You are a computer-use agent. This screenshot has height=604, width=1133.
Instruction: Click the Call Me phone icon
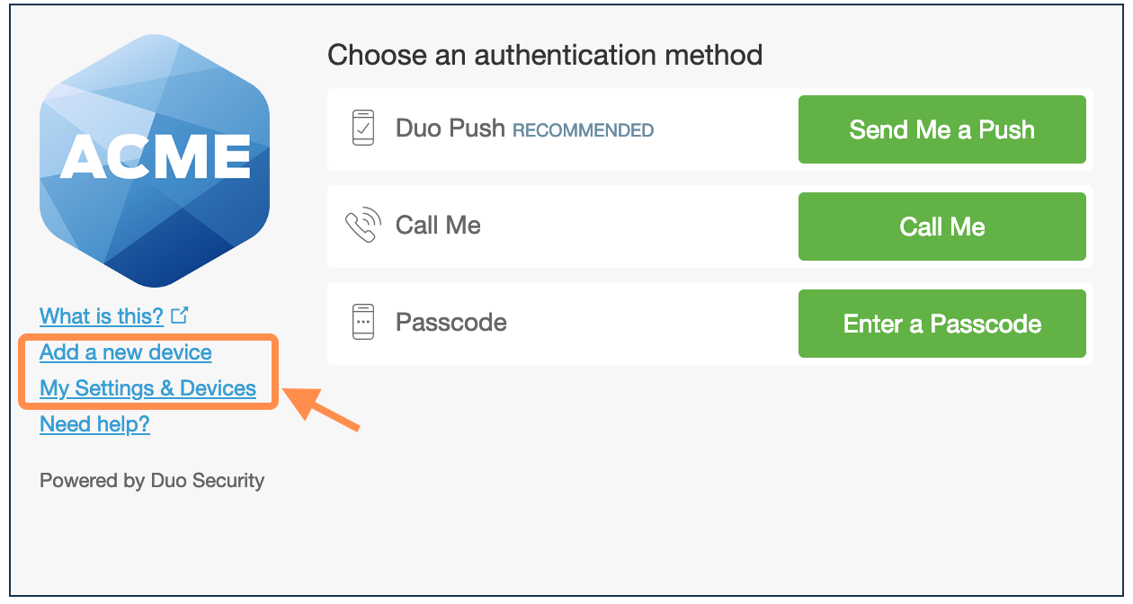click(x=363, y=225)
